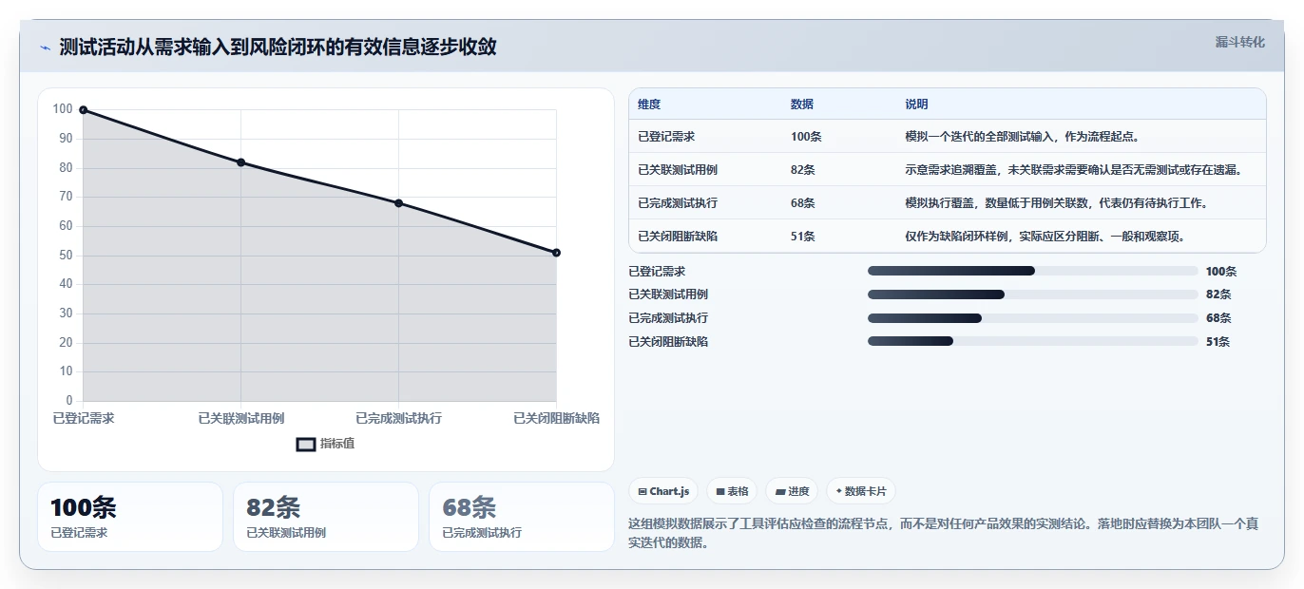Screen dimensions: 1304x589
Task: Click the 已关闭阻断缺陷 x-axis label
Action: [556, 418]
